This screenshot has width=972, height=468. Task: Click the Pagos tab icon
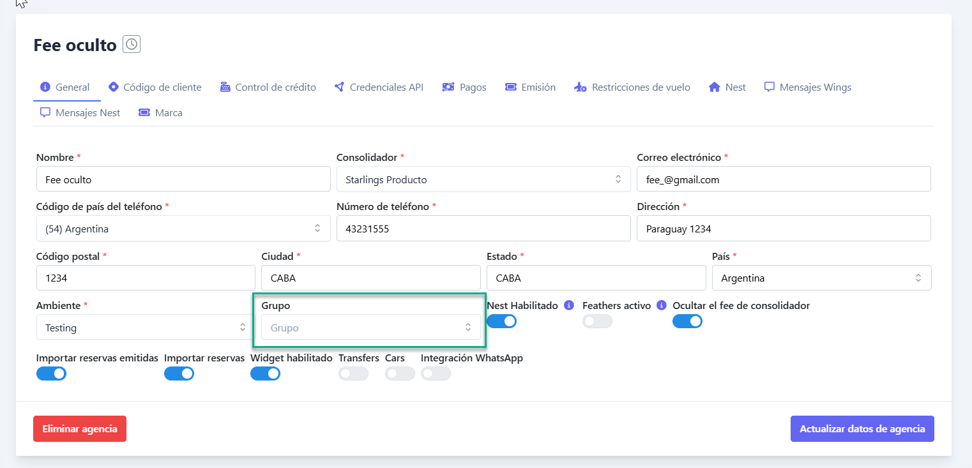[x=448, y=87]
